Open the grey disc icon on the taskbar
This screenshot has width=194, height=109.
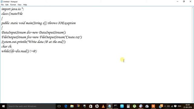tap(147, 106)
